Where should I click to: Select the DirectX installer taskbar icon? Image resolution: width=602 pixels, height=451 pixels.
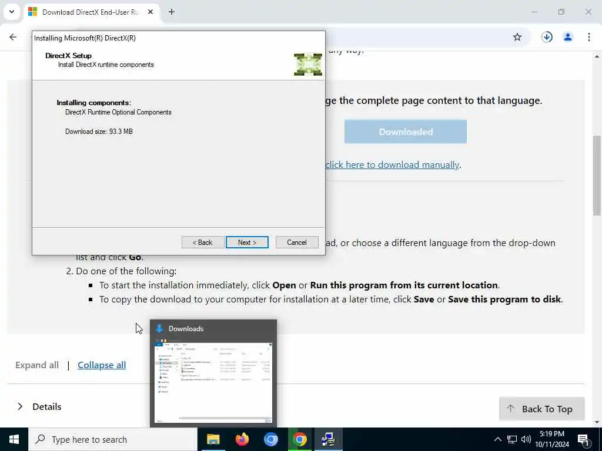click(328, 439)
